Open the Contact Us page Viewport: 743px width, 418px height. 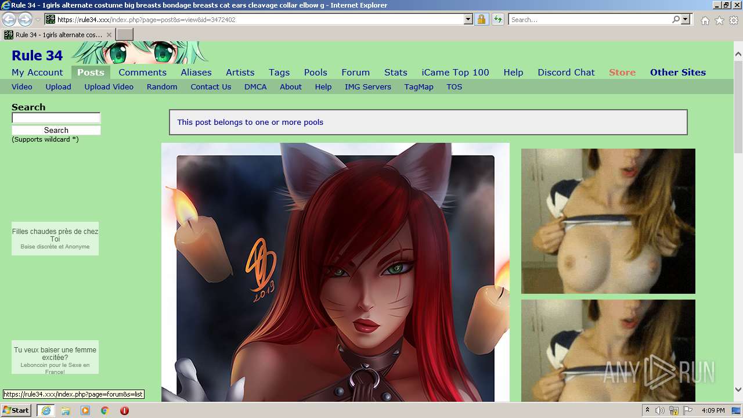[211, 87]
